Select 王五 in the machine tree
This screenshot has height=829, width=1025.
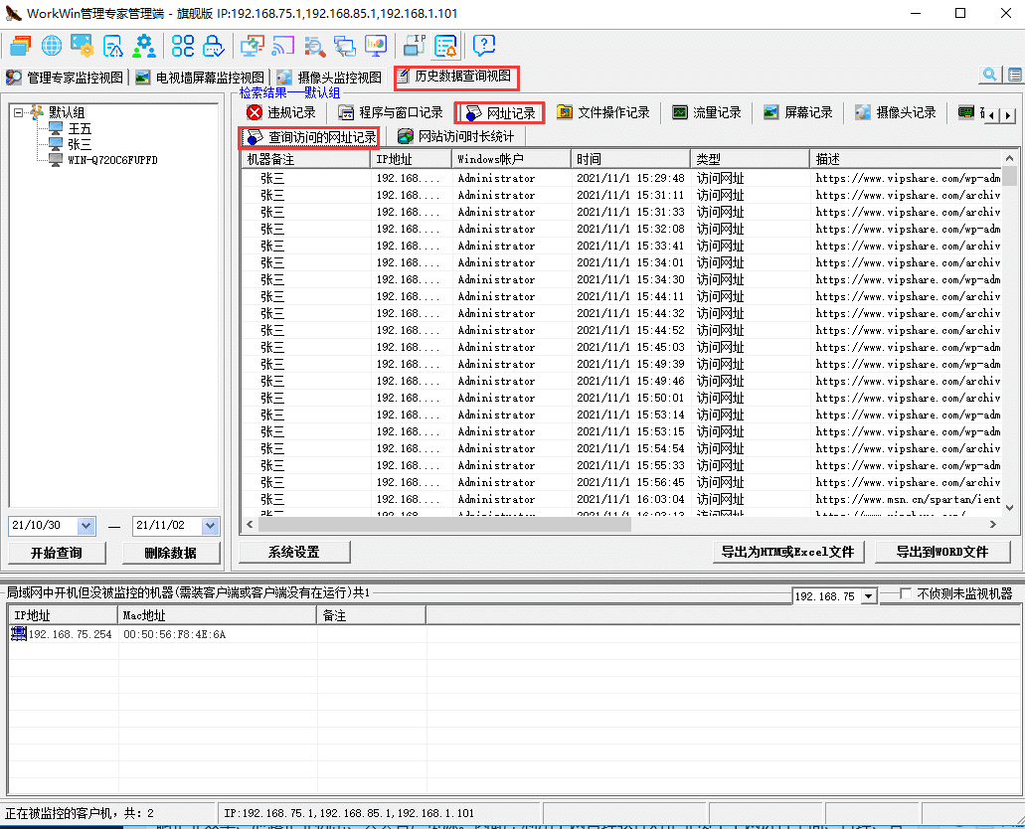pyautogui.click(x=80, y=129)
